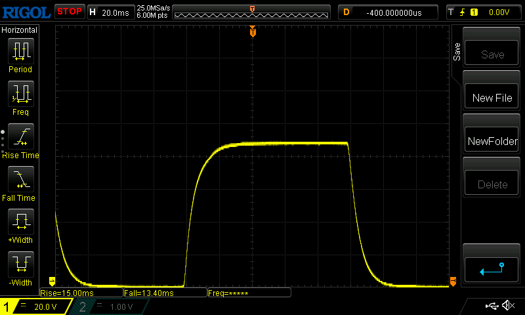Click the waveform memory overview bar
This screenshot has width=525, height=315.
251,12
